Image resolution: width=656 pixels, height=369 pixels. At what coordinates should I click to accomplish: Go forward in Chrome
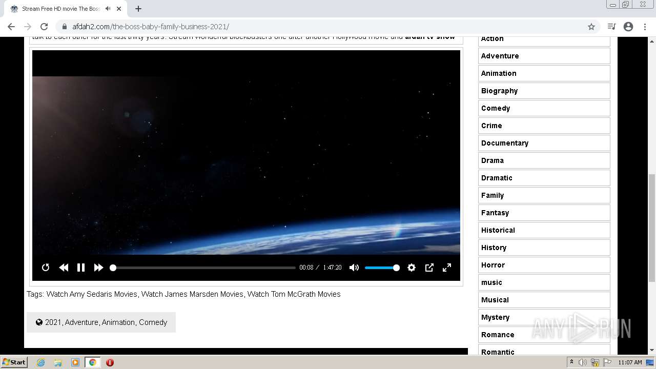28,27
